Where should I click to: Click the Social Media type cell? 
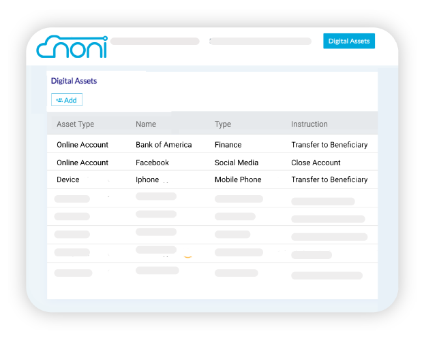point(237,163)
